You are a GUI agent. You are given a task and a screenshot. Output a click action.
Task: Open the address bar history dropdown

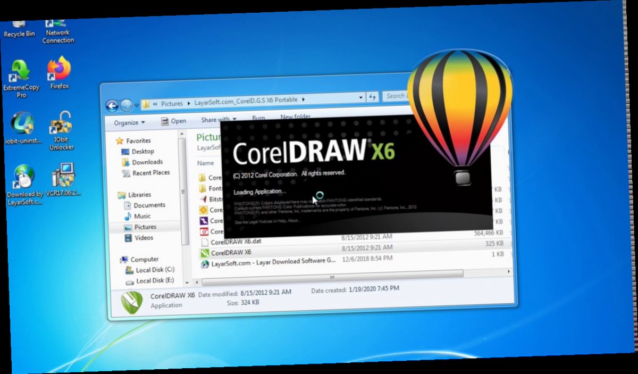361,97
